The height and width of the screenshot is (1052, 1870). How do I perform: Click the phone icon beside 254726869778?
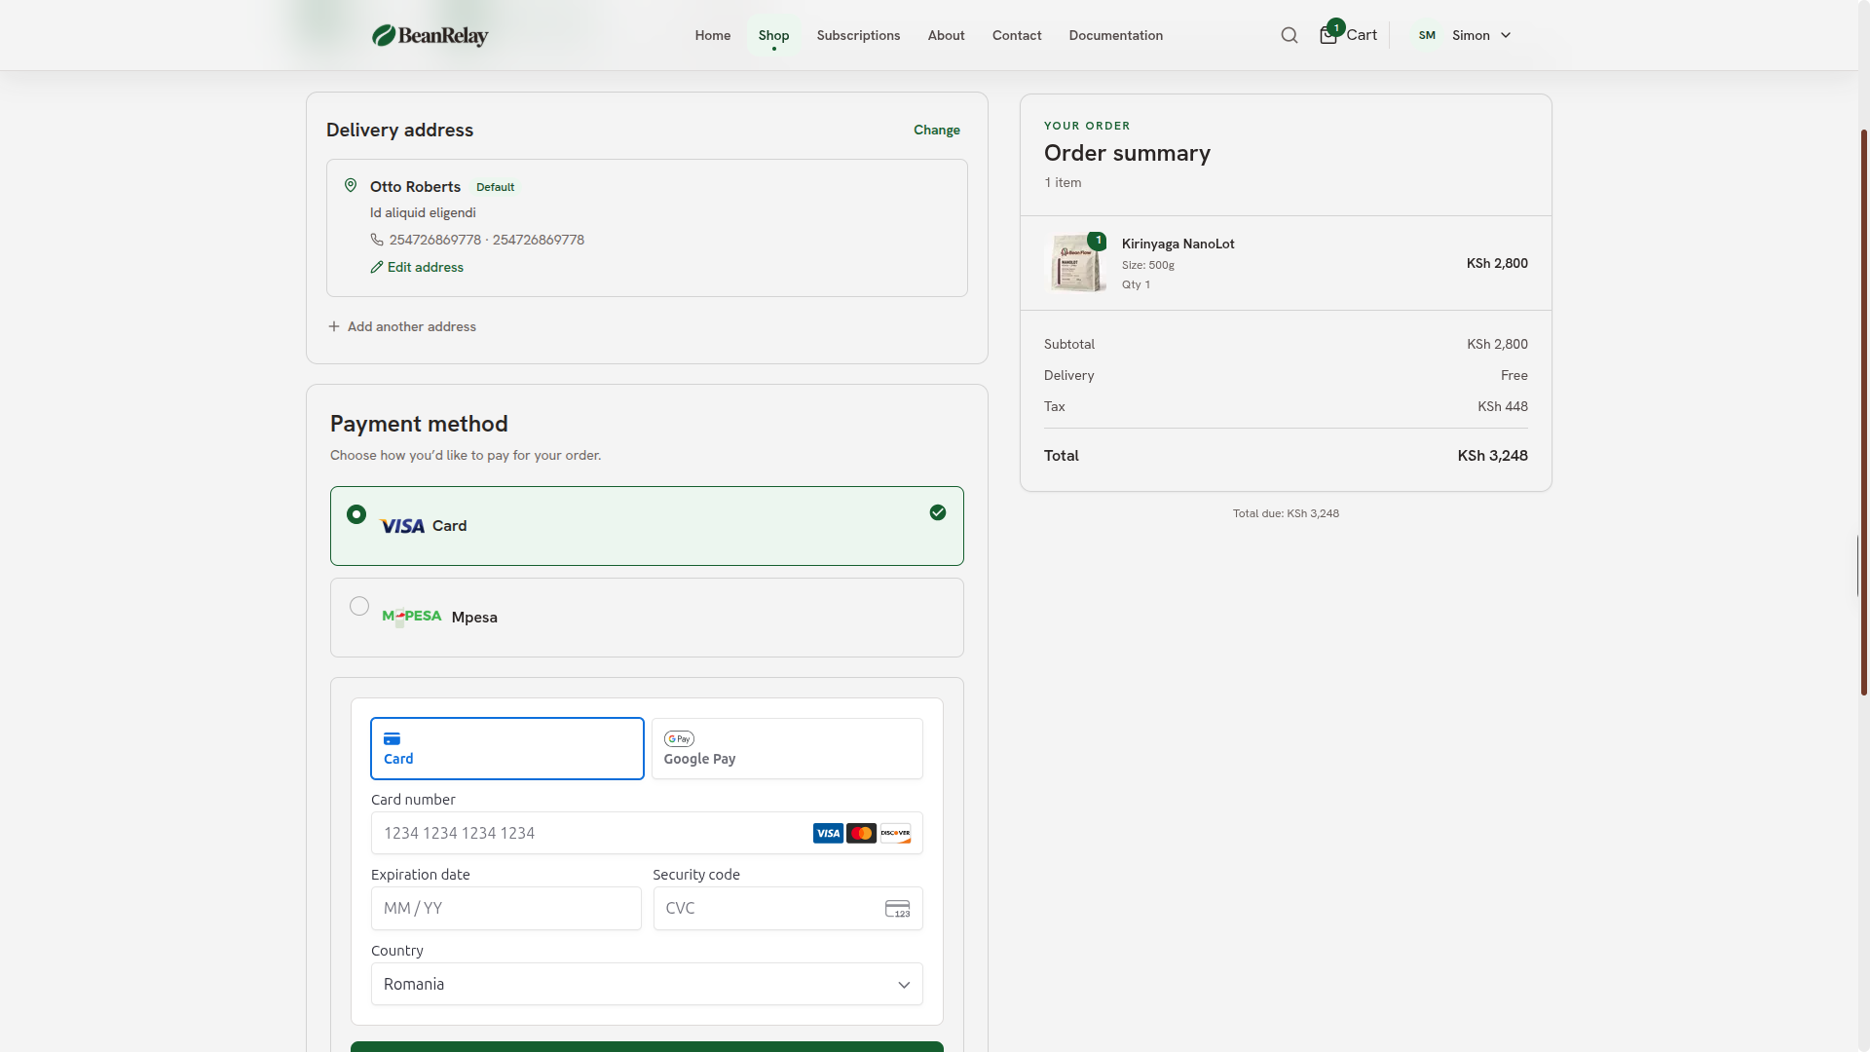click(377, 240)
